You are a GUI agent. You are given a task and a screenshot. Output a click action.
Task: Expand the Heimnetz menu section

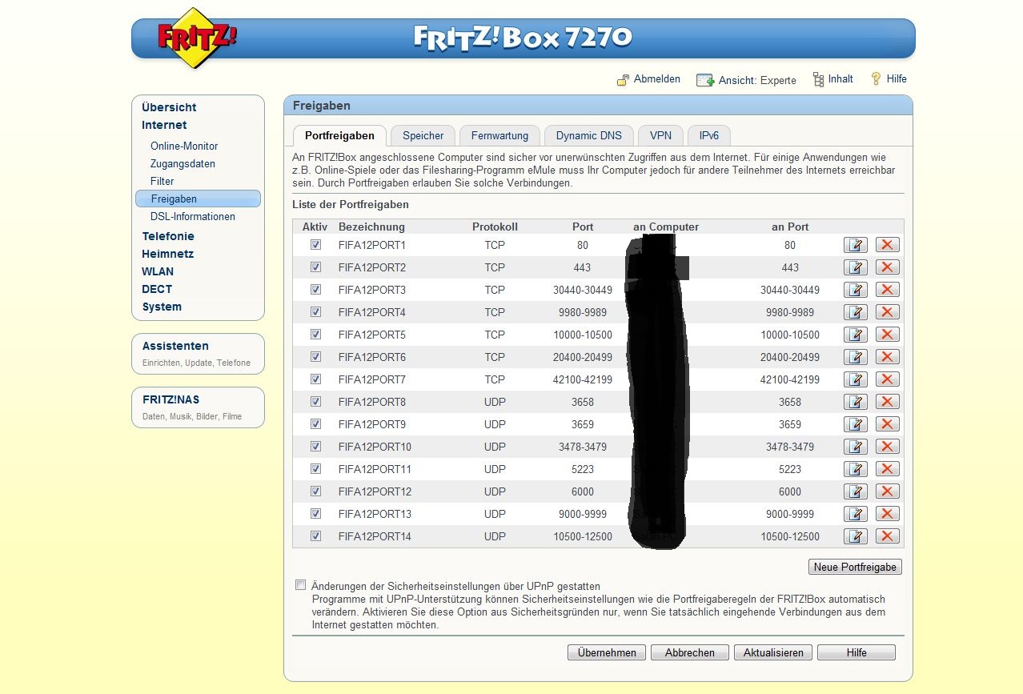pos(168,254)
